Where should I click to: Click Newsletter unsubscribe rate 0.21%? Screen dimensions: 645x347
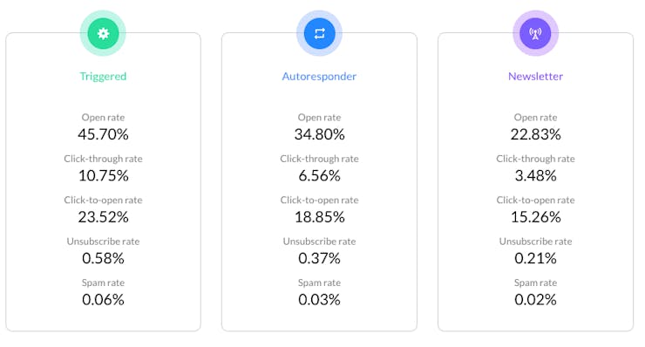coord(535,258)
